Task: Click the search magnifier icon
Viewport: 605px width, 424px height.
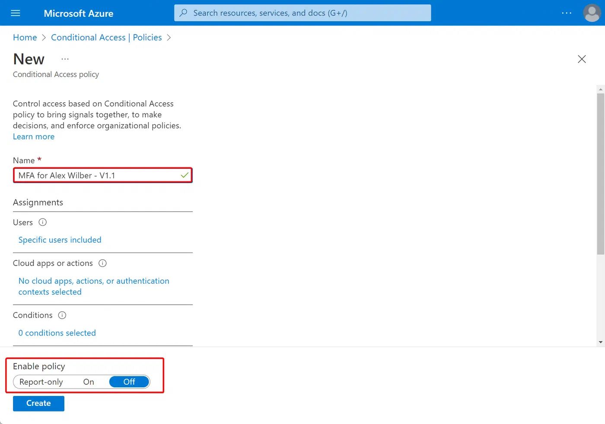Action: click(184, 13)
